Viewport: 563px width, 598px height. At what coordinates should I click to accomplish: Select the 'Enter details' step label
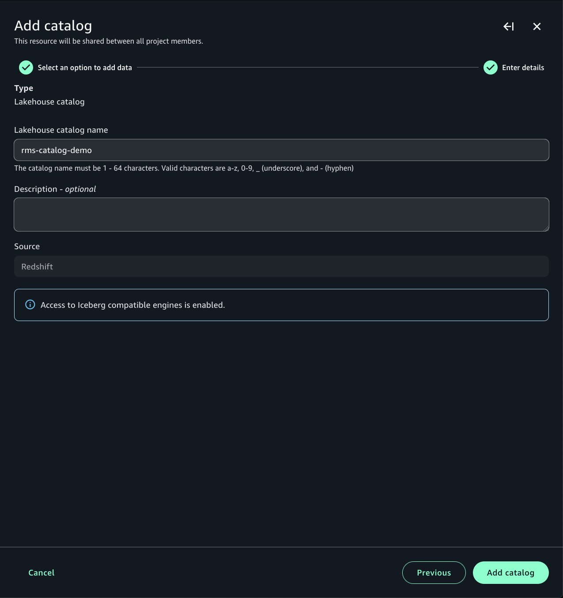tap(523, 67)
